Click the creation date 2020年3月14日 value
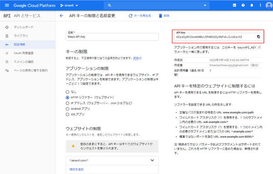This screenshot has width=273, height=174. 229,60
